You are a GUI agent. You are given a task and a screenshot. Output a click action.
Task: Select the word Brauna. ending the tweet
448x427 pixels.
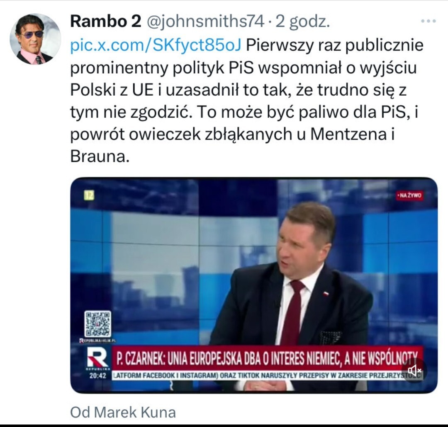[100, 156]
